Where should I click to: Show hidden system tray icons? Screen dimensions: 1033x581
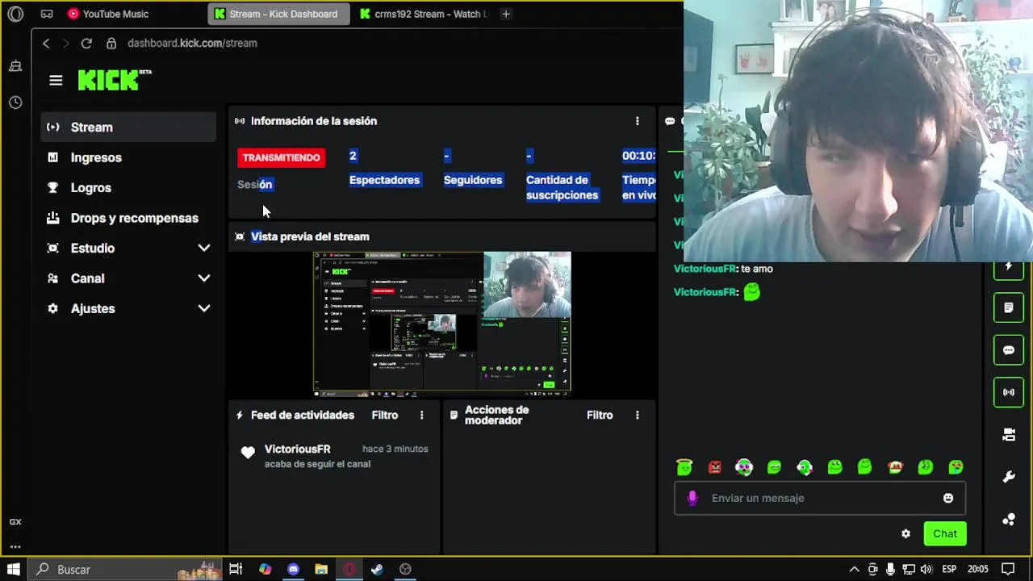pyautogui.click(x=855, y=569)
